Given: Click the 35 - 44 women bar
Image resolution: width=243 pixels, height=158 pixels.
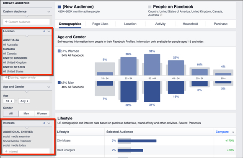Looking at the screenshot, I should pyautogui.click(x=152, y=65).
